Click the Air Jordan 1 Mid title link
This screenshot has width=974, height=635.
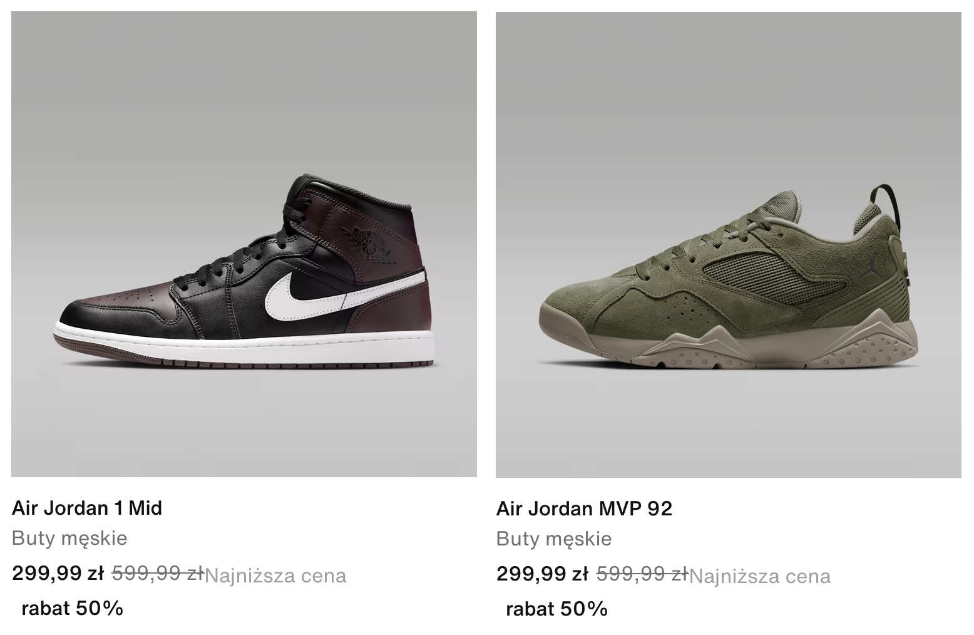(x=87, y=508)
